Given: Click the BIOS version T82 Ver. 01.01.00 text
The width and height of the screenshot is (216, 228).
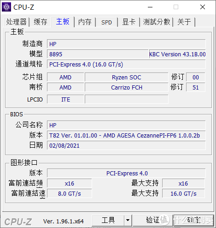Looking at the screenshot, I should coord(126,135).
